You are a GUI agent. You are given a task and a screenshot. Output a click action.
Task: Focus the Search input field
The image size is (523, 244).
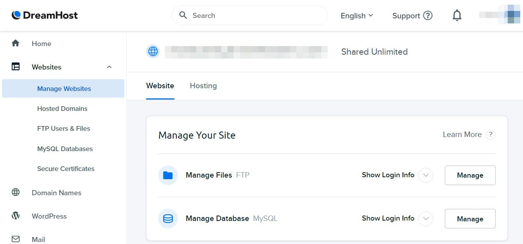(x=249, y=16)
